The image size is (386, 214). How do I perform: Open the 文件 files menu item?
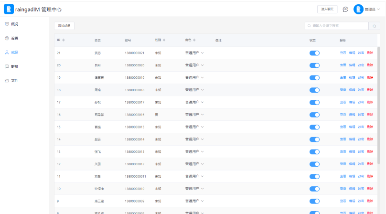[x=14, y=80]
